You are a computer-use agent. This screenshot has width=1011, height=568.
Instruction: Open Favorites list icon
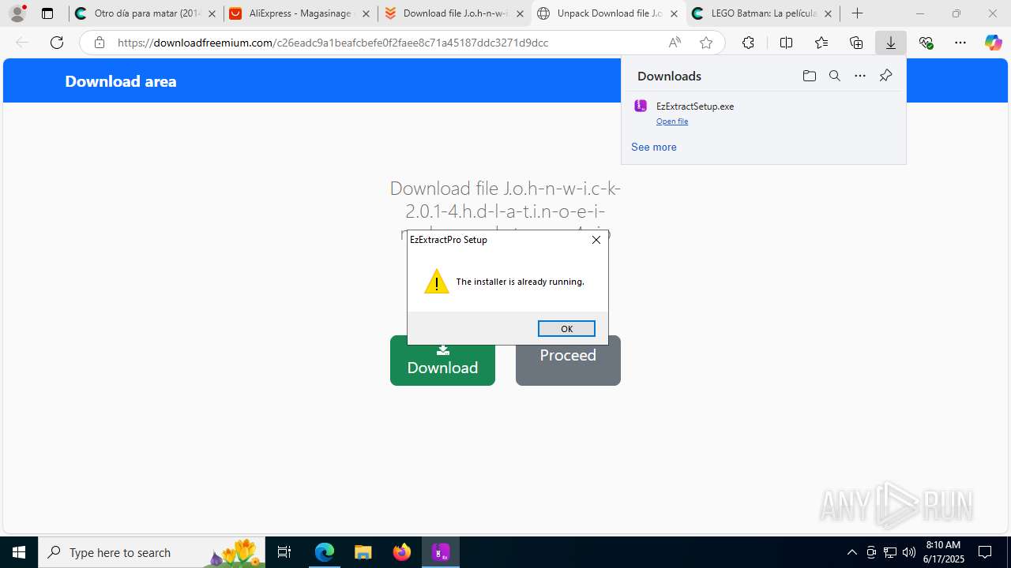point(821,43)
